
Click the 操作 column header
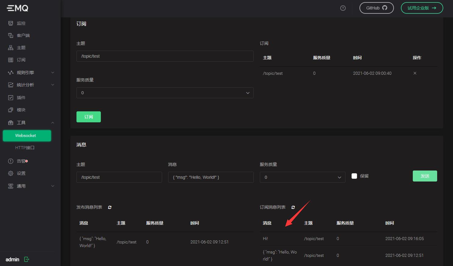click(417, 58)
